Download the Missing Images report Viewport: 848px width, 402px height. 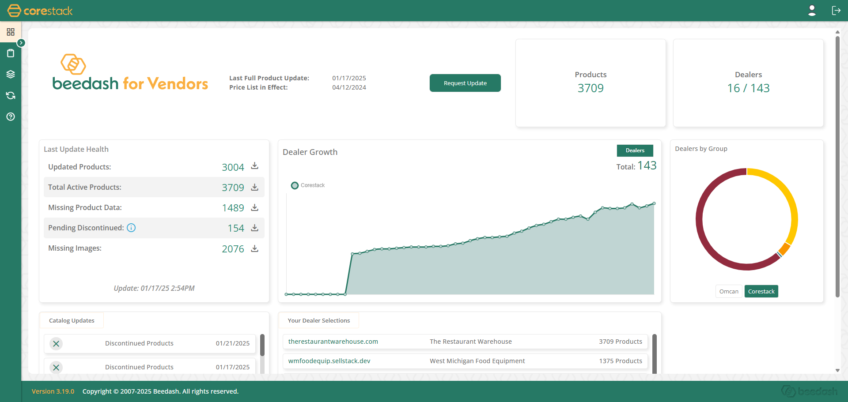(255, 248)
